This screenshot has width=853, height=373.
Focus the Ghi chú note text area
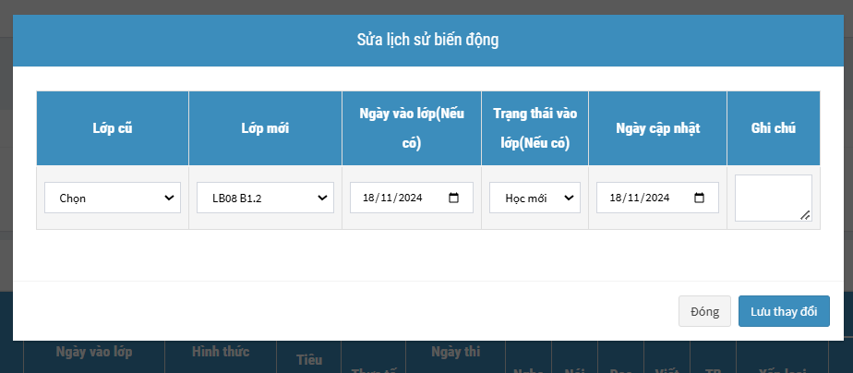tap(772, 198)
